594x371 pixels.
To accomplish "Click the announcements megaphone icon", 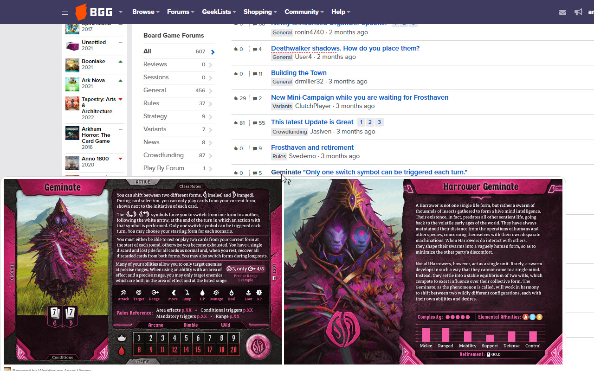I will click(x=578, y=12).
